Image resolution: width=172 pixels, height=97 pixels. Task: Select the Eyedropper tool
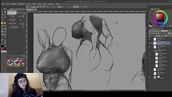2,20
